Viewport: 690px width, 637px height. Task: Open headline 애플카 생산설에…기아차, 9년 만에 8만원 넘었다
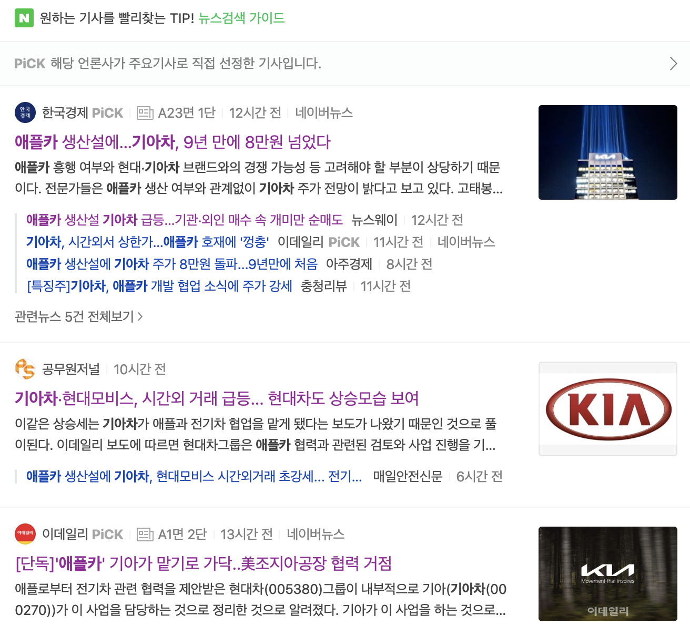pos(172,142)
